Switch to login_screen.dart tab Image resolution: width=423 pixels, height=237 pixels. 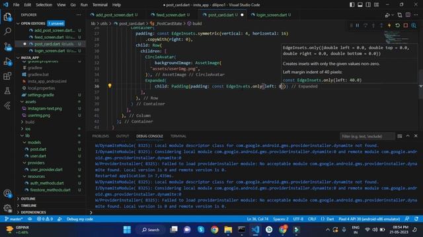271,14
